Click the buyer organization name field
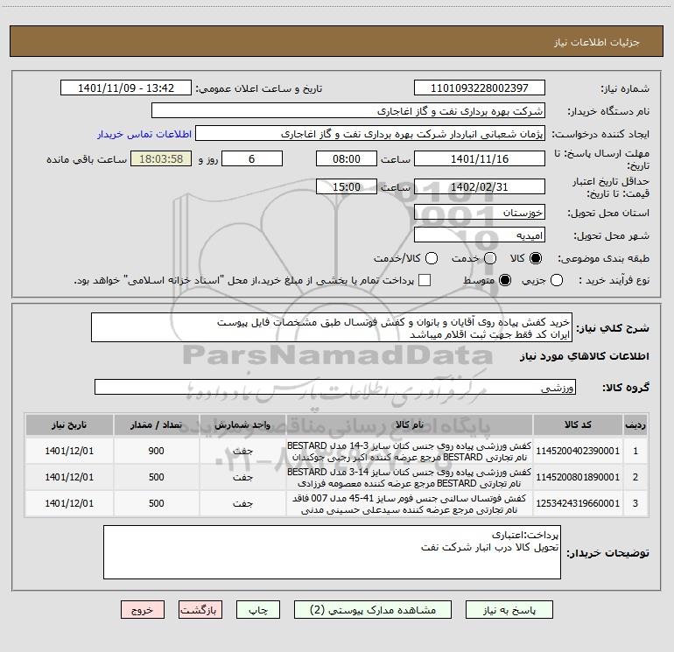674x652 pixels. tap(348, 111)
